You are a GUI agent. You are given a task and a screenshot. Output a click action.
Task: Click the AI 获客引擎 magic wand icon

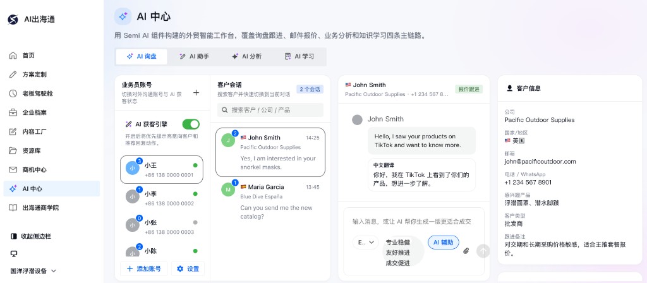(x=128, y=124)
